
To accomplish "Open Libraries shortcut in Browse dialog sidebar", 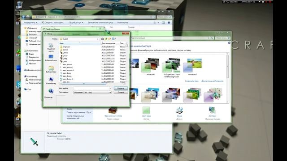I will 51,70.
